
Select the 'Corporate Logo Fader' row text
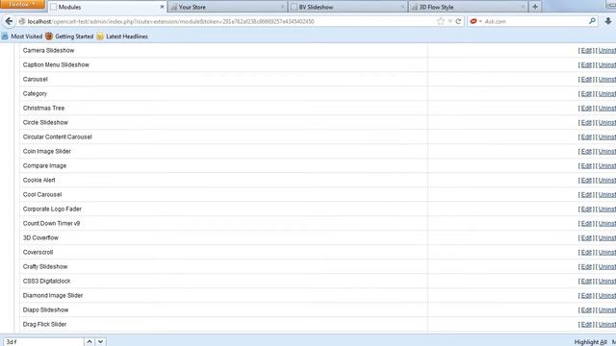click(52, 210)
